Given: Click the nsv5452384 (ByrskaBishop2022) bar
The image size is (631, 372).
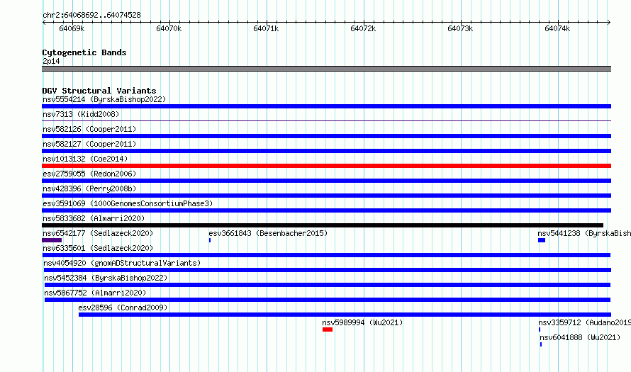Looking at the screenshot, I should coord(328,285).
